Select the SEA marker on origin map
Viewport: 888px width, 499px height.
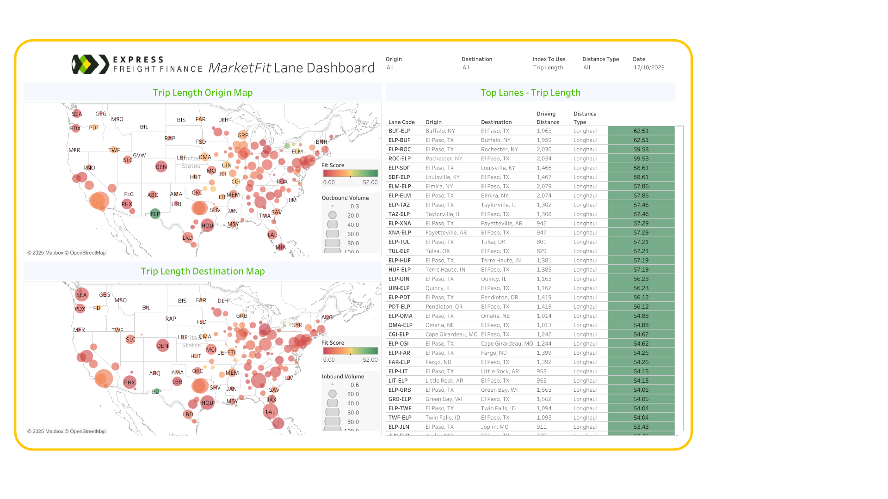77,114
